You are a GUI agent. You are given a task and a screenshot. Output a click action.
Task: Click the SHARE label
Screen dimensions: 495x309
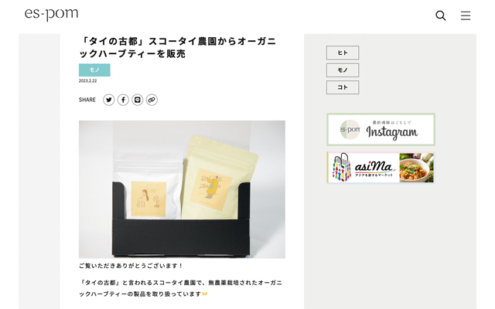pyautogui.click(x=87, y=100)
